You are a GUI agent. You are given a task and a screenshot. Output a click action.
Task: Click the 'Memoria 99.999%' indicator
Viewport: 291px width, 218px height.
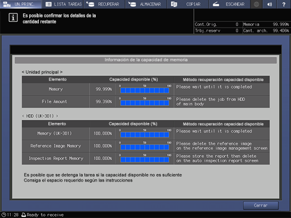coord(266,24)
